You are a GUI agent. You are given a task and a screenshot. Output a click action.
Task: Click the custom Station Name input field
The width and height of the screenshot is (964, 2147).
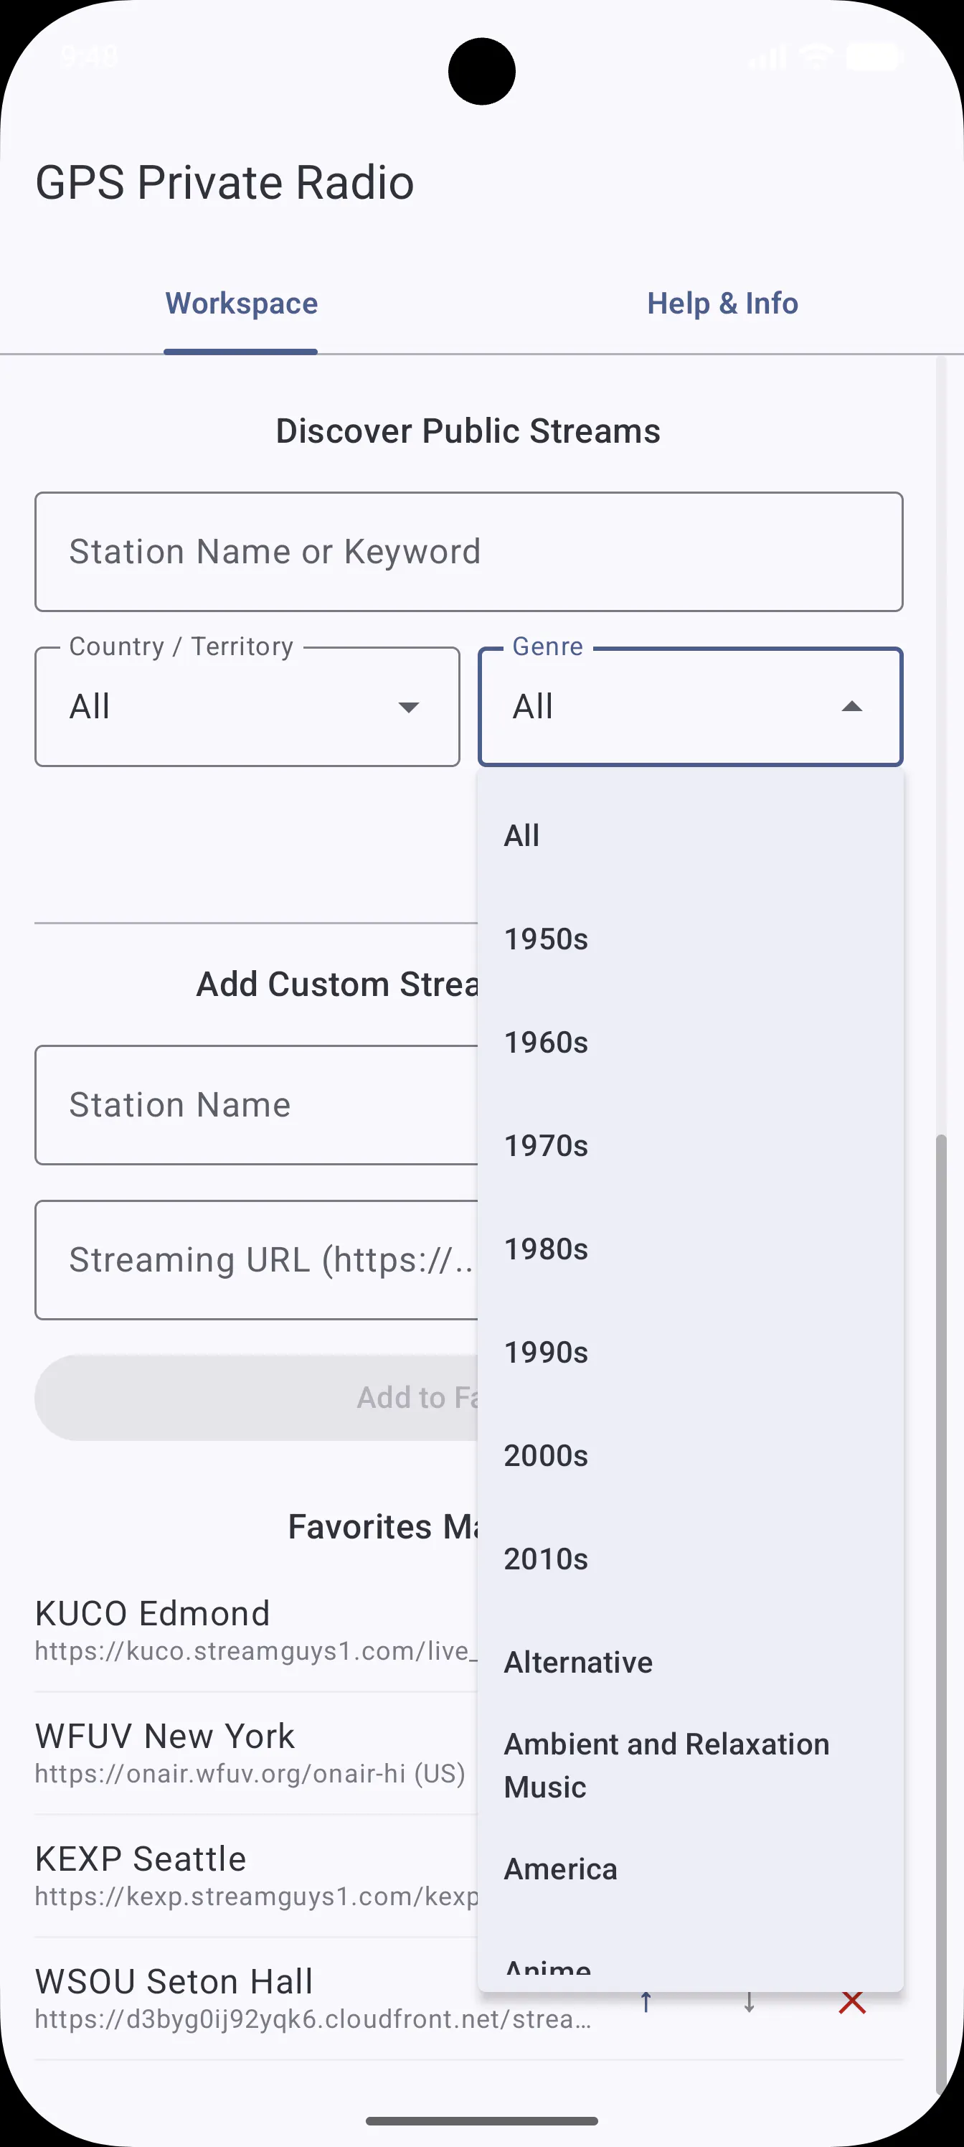[256, 1105]
